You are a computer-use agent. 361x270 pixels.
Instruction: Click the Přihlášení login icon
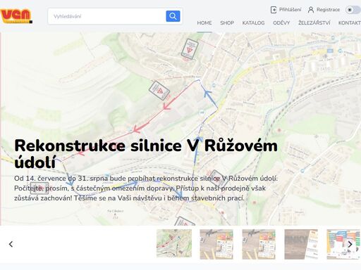274,10
